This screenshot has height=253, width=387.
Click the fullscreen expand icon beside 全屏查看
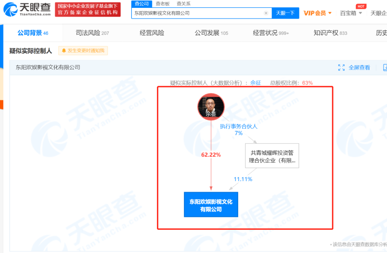(x=341, y=67)
